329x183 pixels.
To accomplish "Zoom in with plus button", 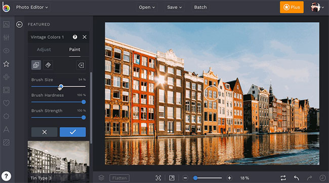I will point(230,178).
